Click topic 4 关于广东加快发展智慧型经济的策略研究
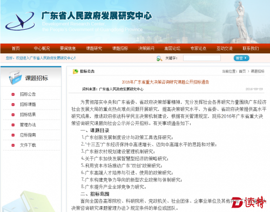 pyautogui.click(x=125, y=159)
